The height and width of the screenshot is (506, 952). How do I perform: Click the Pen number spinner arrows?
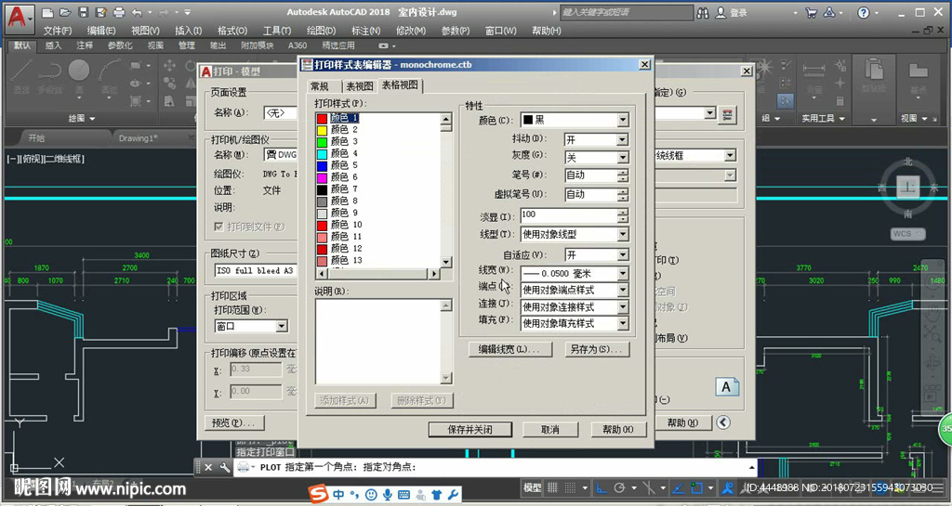pos(622,175)
